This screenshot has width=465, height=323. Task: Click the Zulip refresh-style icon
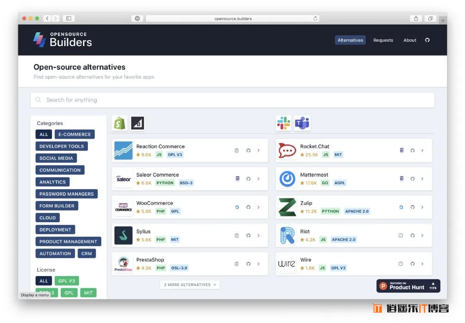click(x=401, y=207)
